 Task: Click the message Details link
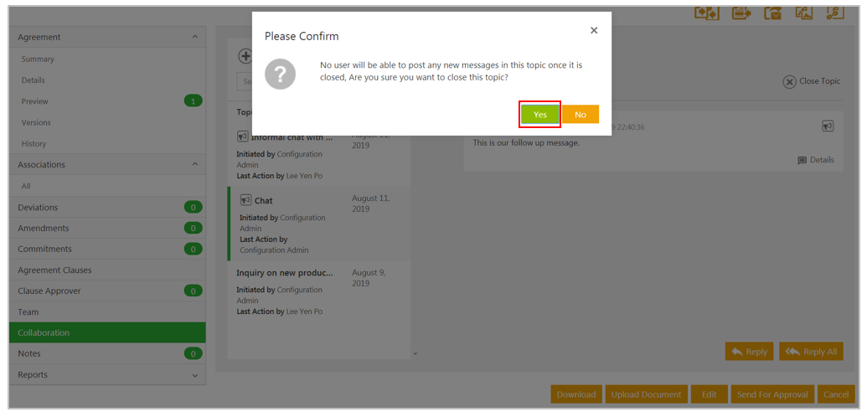click(816, 160)
